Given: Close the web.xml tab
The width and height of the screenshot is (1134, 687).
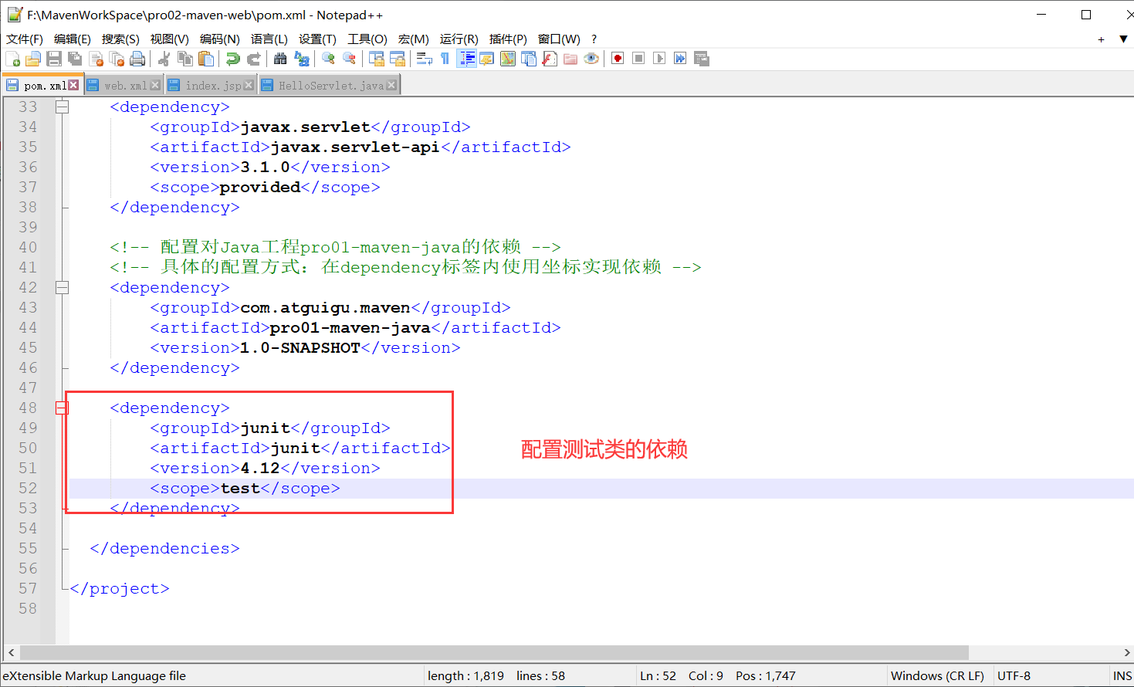Looking at the screenshot, I should [x=155, y=85].
